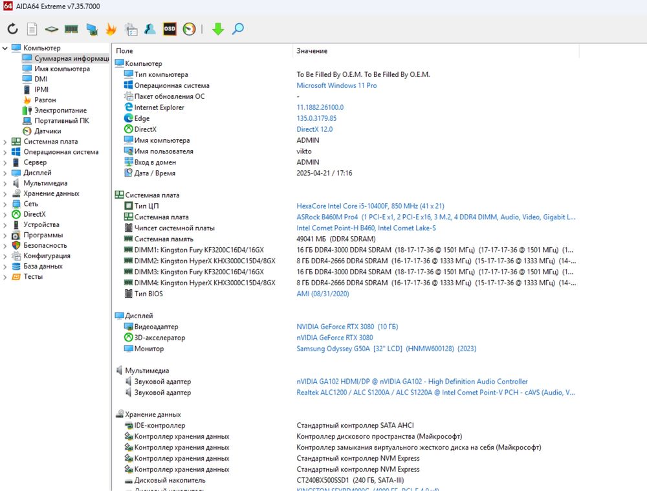Viewport: 647px width, 491px height.
Task: Expand the DirectX tree node
Action: click(5, 214)
